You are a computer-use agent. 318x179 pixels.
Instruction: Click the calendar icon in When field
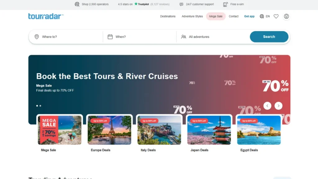[110, 37]
